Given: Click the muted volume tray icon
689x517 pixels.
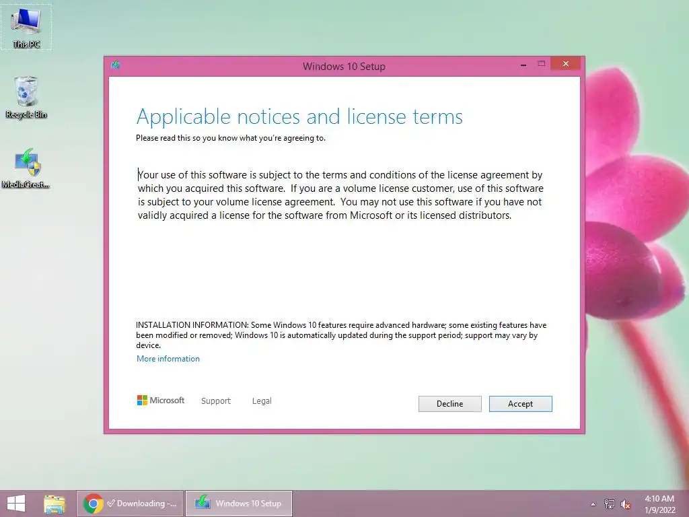Looking at the screenshot, I should [626, 504].
